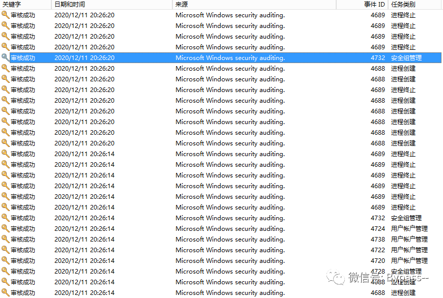Click the key icon on the highlighted 4732 row
The image size is (443, 298).
click(x=4, y=57)
